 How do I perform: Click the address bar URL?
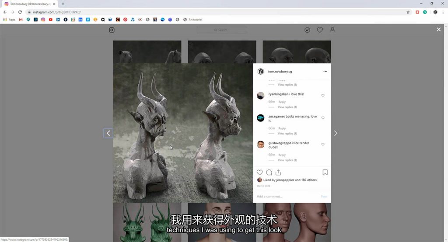[x=57, y=12]
